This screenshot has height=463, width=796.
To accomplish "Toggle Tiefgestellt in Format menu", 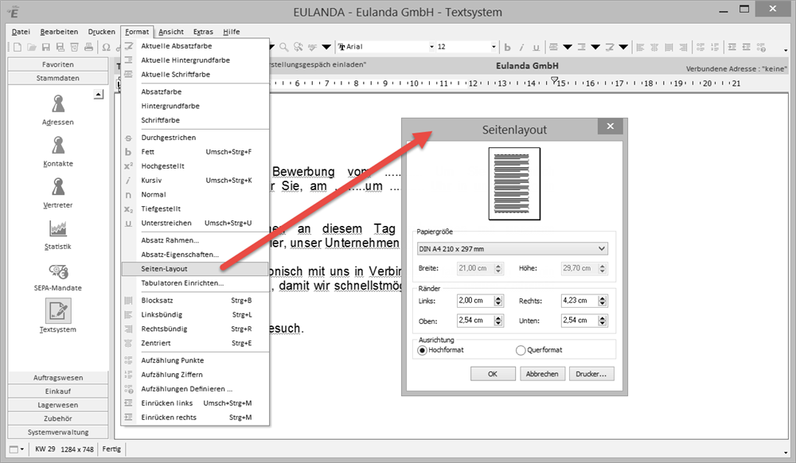I will coord(195,208).
